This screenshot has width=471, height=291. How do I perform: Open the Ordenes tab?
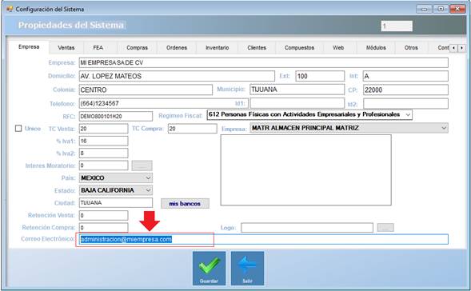177,48
